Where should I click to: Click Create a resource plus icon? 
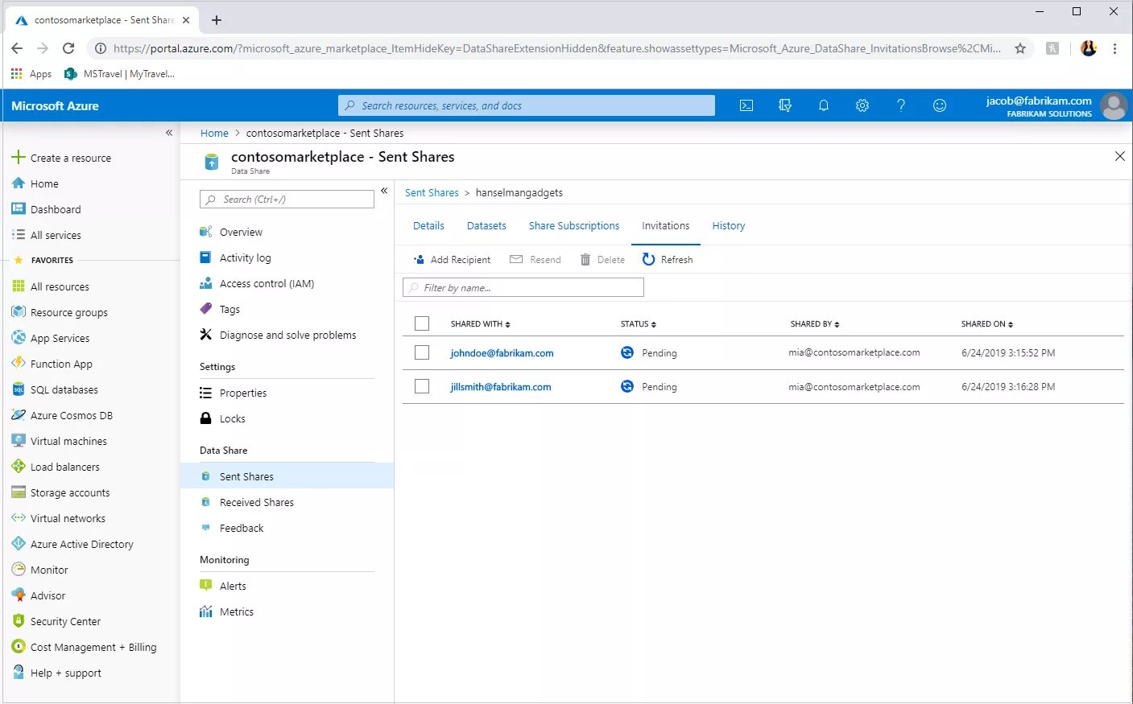coord(19,157)
